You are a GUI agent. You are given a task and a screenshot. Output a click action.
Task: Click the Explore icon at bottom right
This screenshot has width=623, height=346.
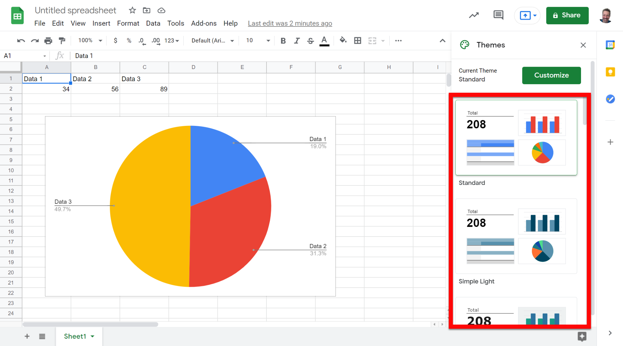point(582,336)
